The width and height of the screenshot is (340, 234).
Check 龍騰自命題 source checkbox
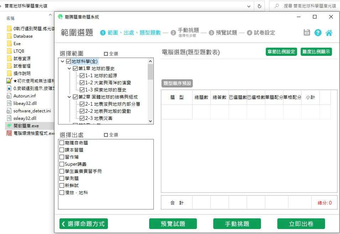(x=62, y=143)
